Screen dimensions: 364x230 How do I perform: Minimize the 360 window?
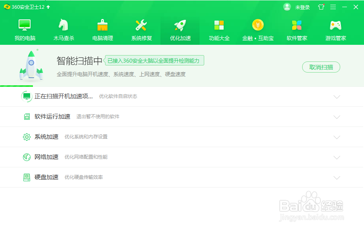pyautogui.click(x=345, y=7)
